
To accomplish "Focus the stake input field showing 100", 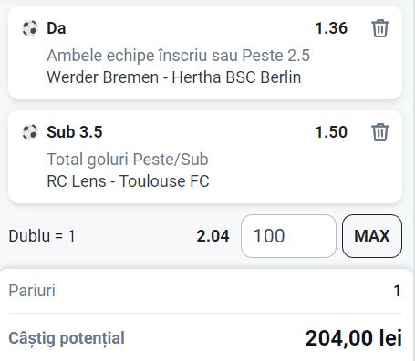I will (x=288, y=236).
